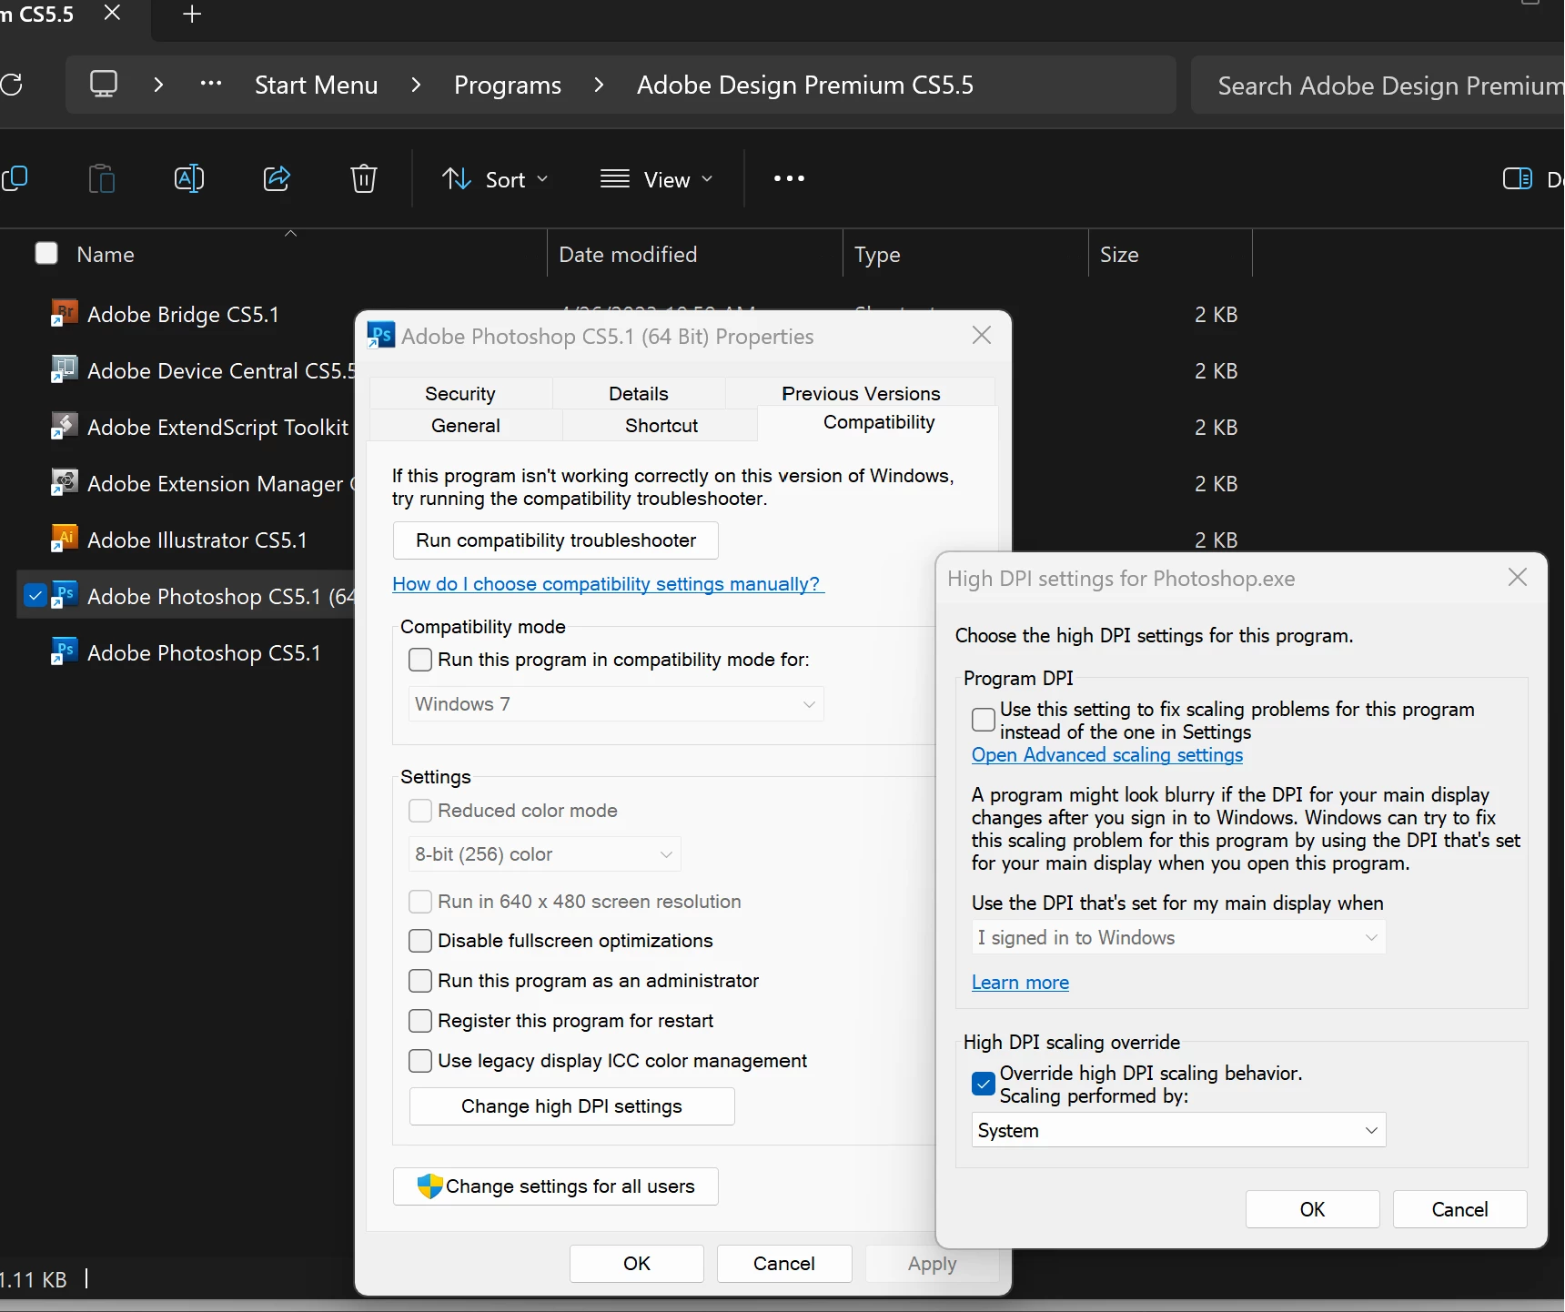Click the Share icon in Explorer toolbar
This screenshot has width=1565, height=1312.
pyautogui.click(x=277, y=178)
